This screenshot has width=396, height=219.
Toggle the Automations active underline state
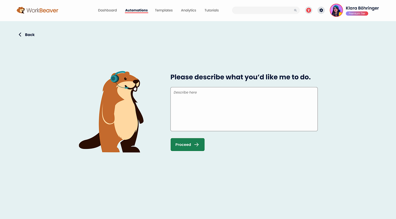(x=136, y=10)
